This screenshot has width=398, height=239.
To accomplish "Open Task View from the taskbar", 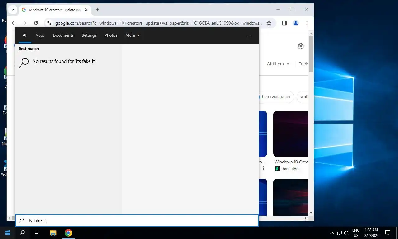I will [x=37, y=233].
